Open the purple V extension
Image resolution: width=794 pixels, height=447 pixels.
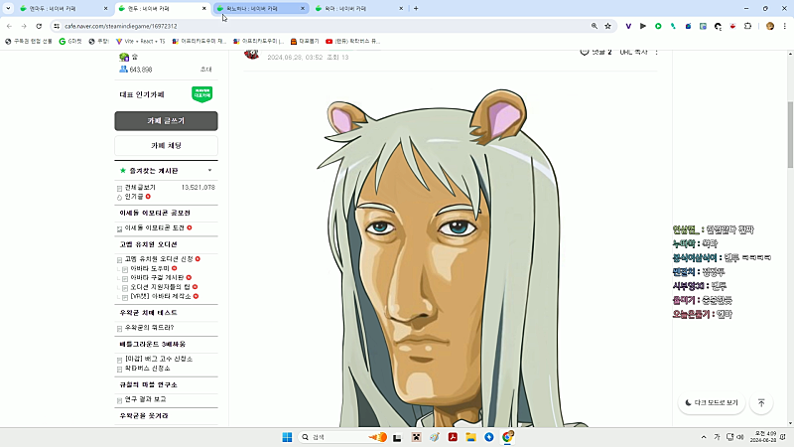628,26
